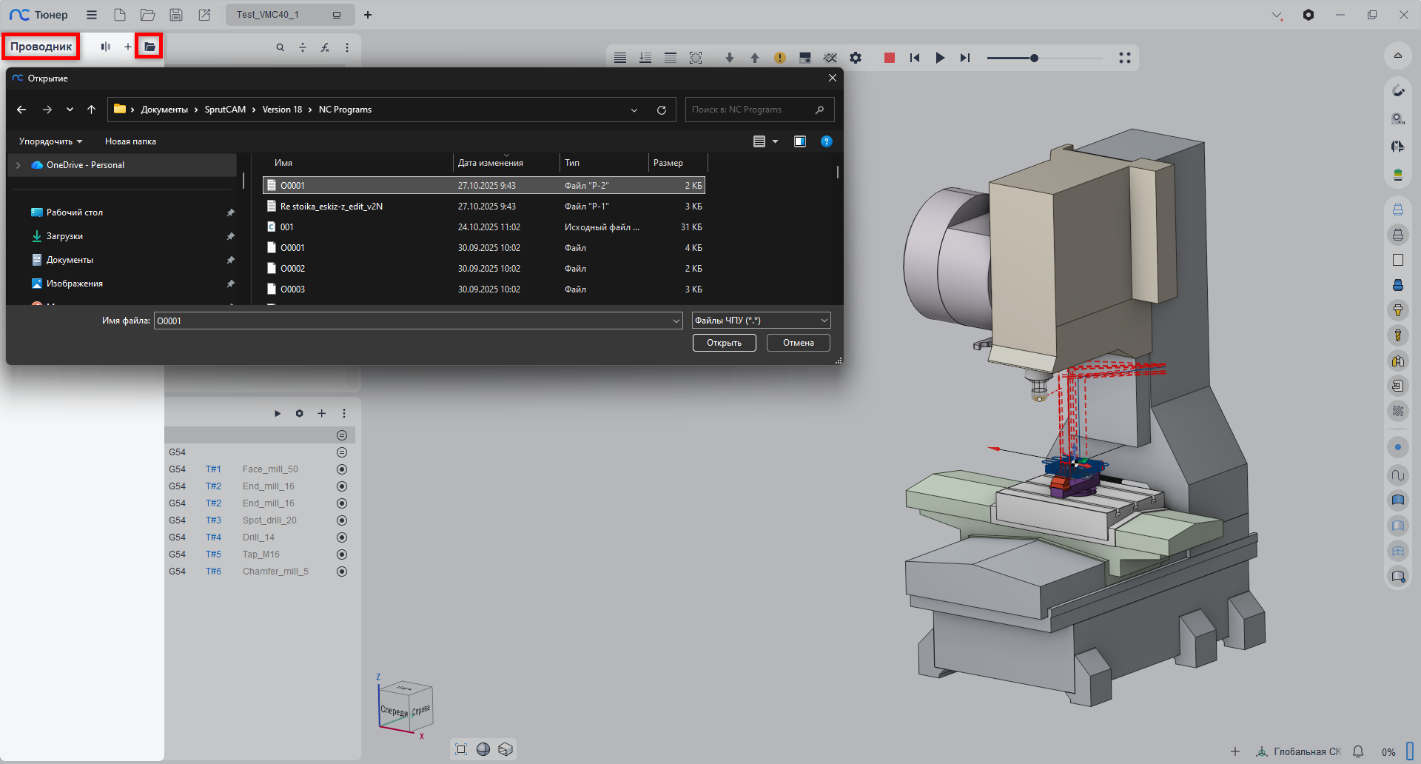Toggle the radio marker for Chamfer_mill_5
Screen dimensions: 1421x764
(x=342, y=572)
